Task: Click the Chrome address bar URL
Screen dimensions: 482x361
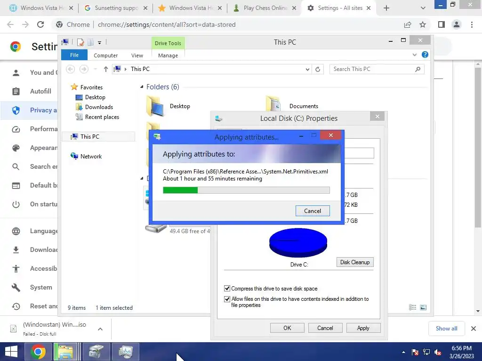Action: pos(167,24)
